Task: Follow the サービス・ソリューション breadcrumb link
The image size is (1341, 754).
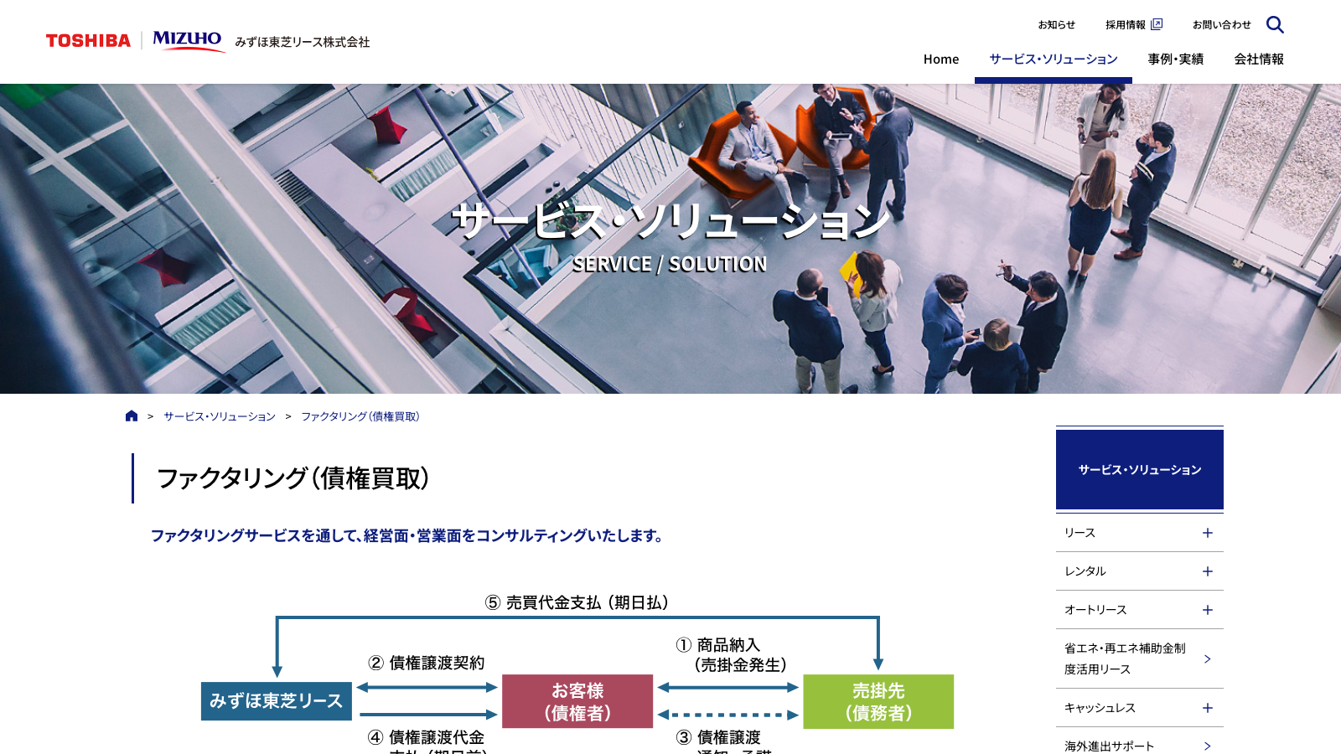Action: pyautogui.click(x=218, y=416)
